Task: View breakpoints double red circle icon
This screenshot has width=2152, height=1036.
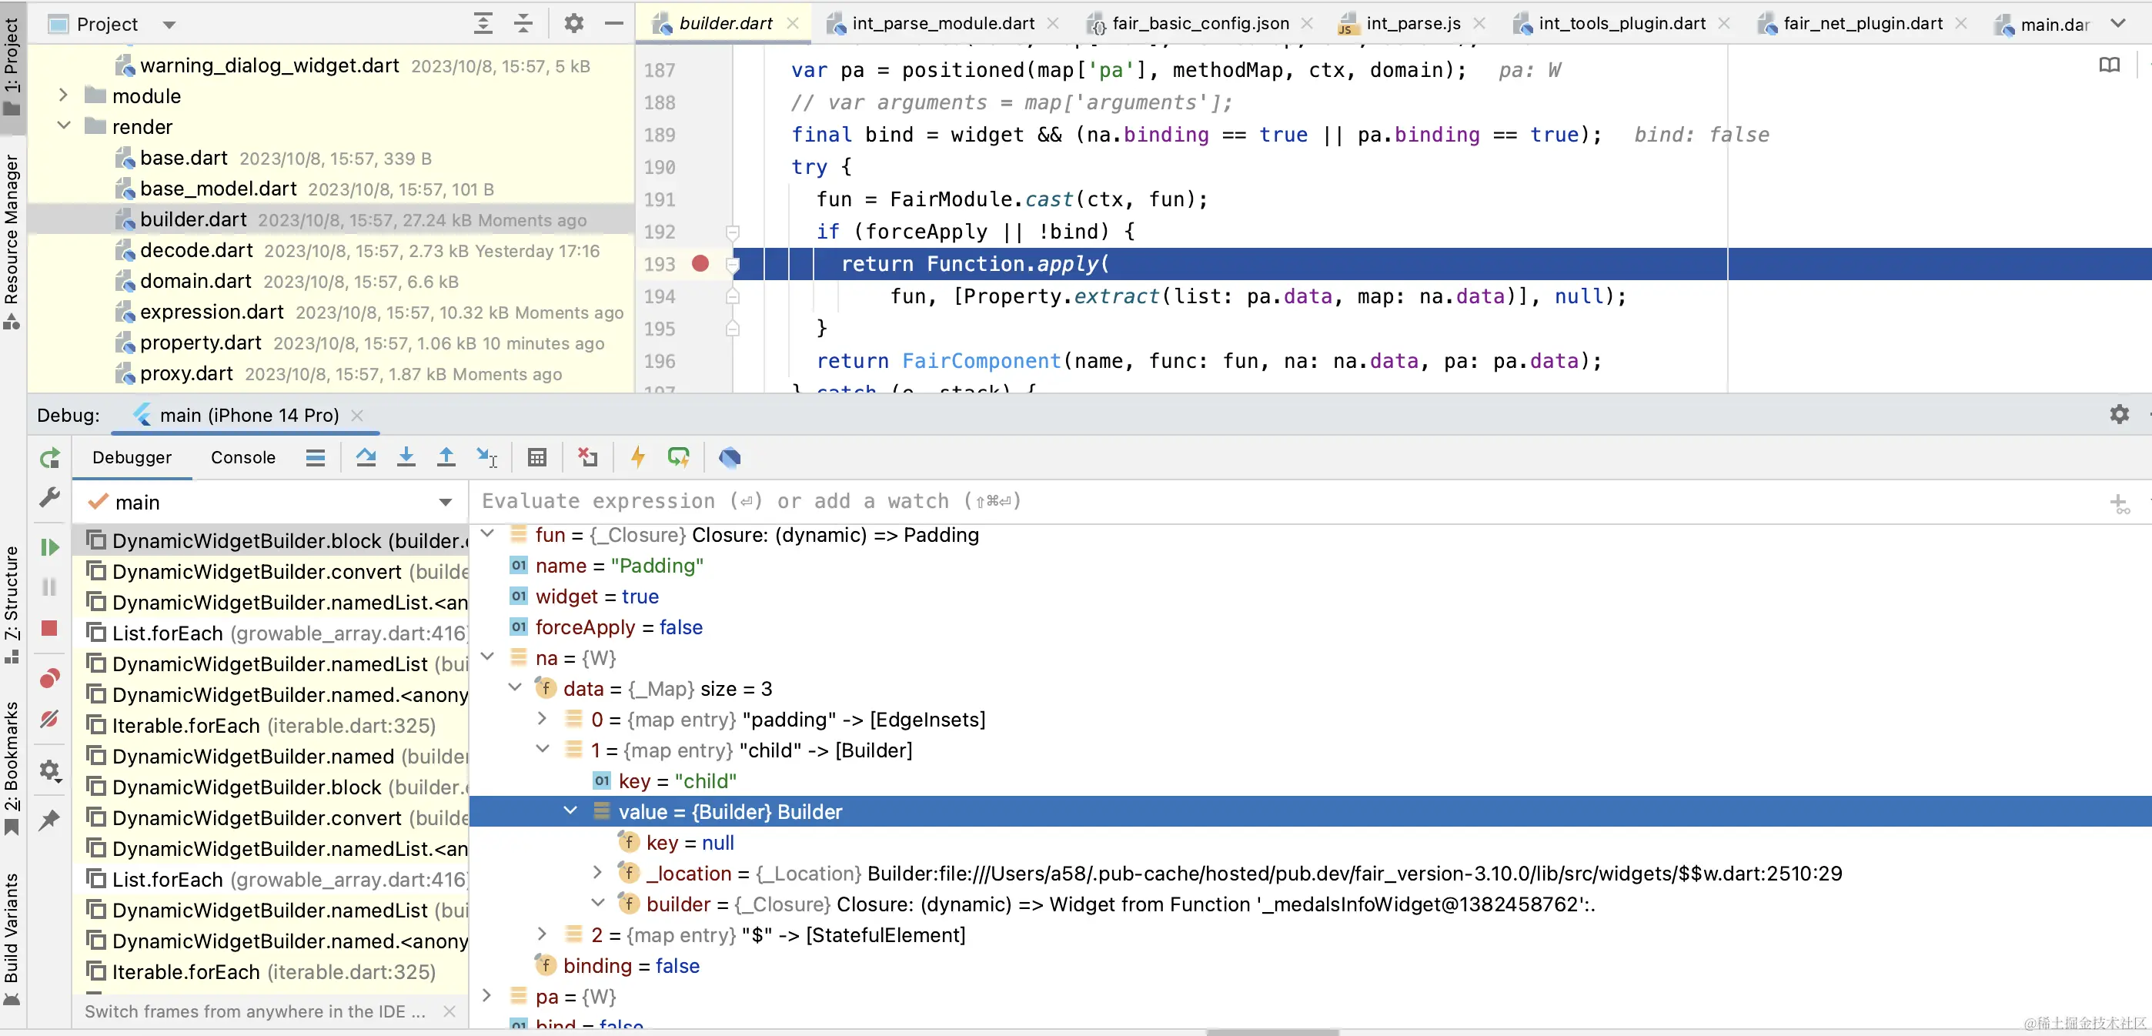Action: click(x=49, y=678)
